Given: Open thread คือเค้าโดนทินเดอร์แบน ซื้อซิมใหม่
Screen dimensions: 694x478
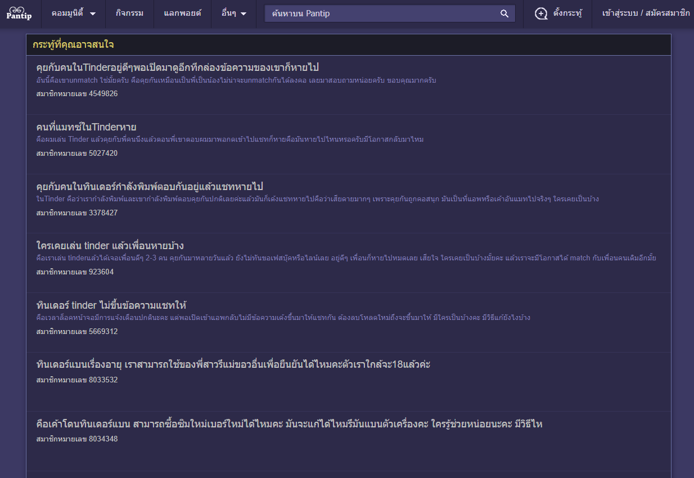Looking at the screenshot, I should coord(289,423).
